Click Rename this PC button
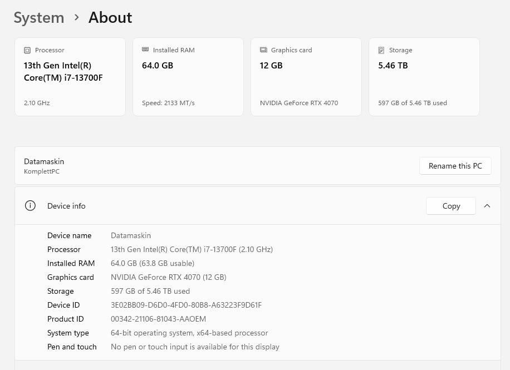This screenshot has height=370, width=510. (x=455, y=166)
